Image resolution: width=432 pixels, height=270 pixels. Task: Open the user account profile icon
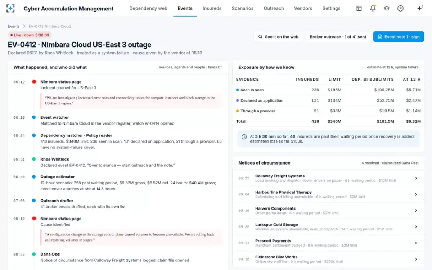400,8
